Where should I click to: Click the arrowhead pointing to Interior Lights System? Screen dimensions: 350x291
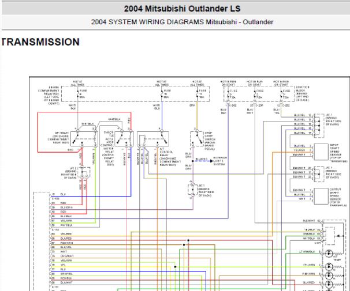(x=211, y=161)
